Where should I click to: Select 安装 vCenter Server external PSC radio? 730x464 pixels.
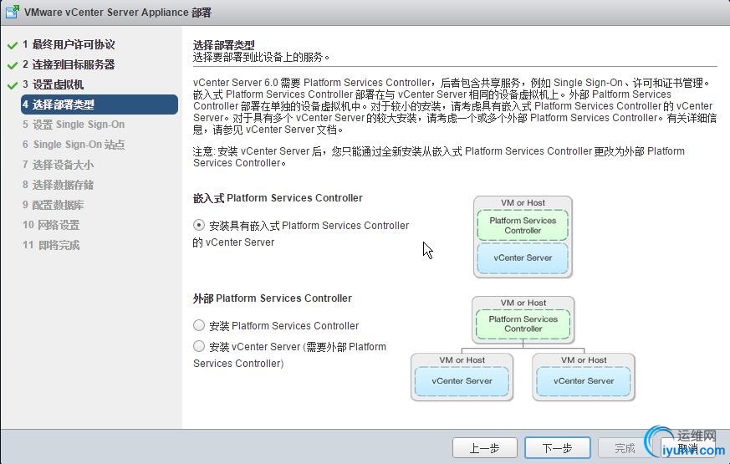[x=199, y=346]
